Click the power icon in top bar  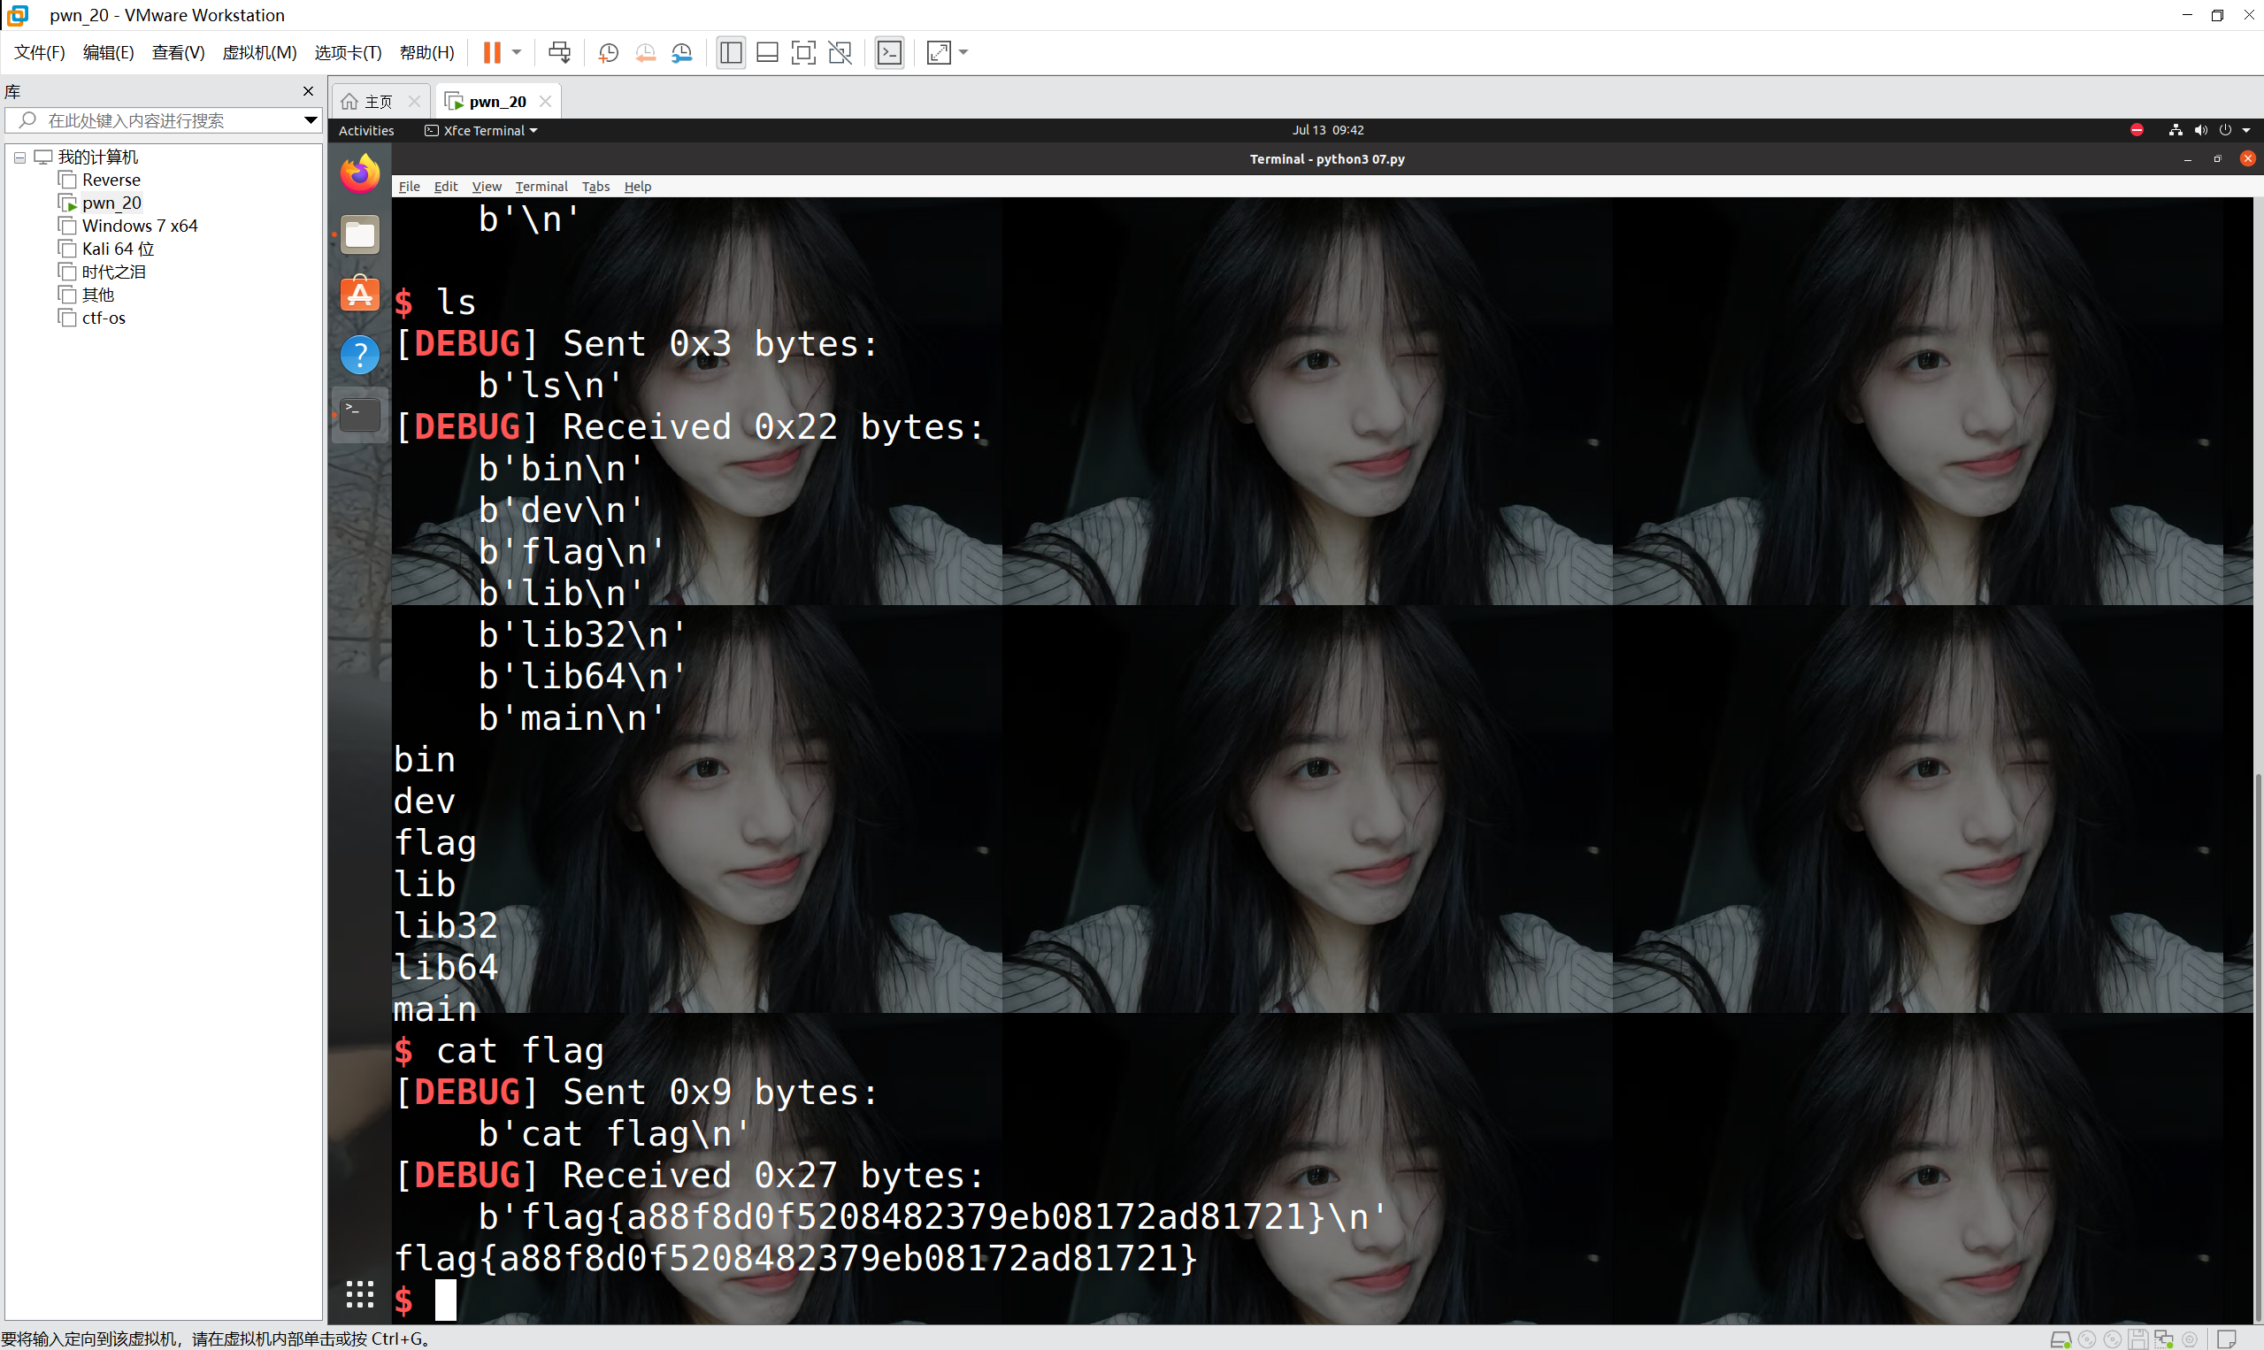click(2225, 130)
